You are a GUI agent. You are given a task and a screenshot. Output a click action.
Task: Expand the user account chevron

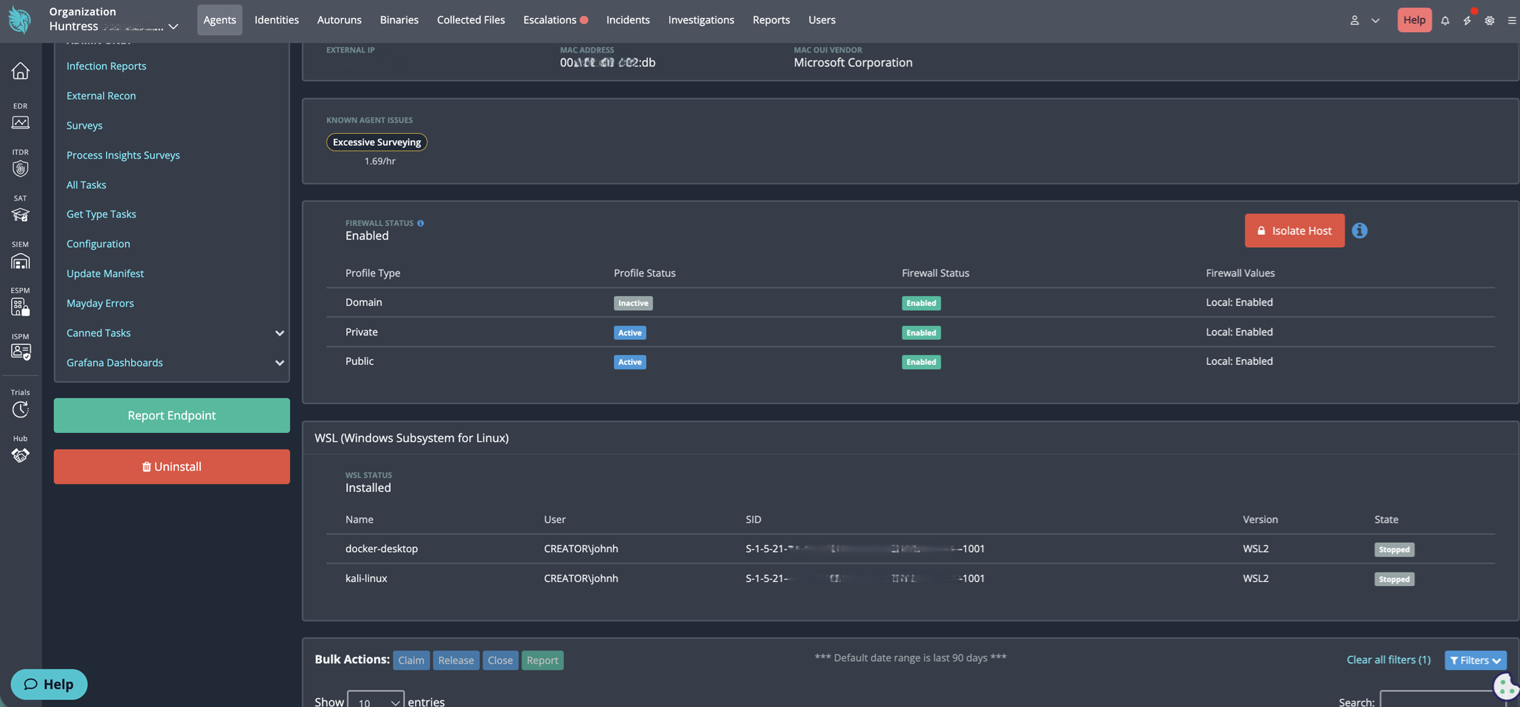(x=1375, y=20)
